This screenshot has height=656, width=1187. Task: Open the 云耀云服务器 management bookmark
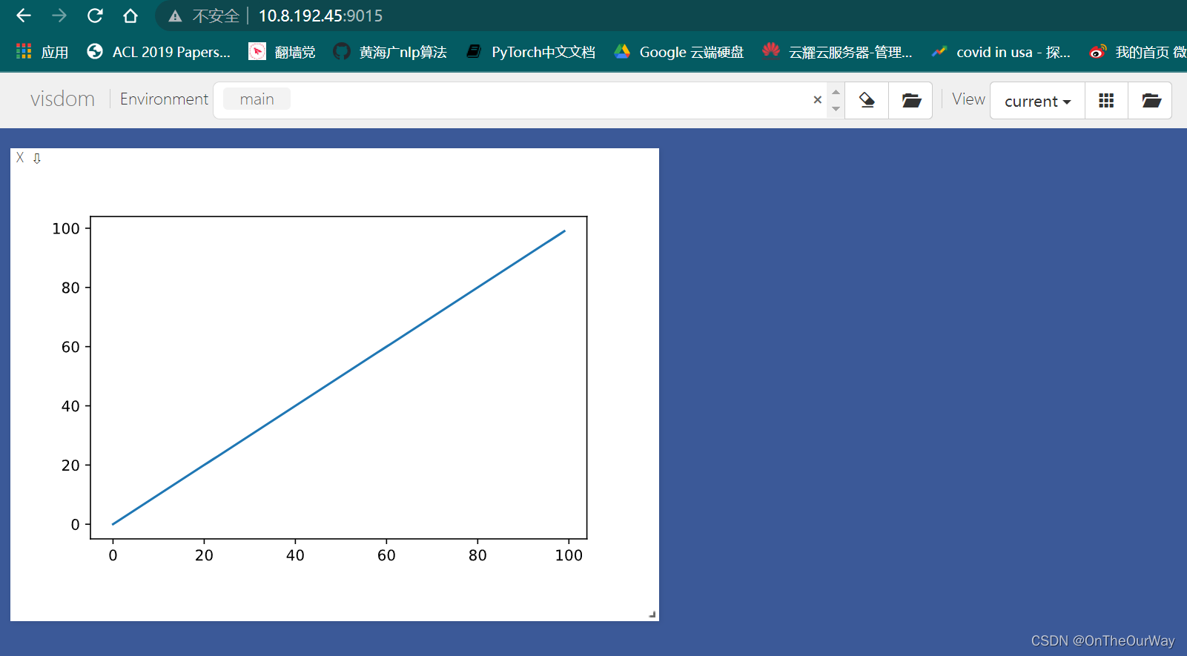tap(838, 52)
